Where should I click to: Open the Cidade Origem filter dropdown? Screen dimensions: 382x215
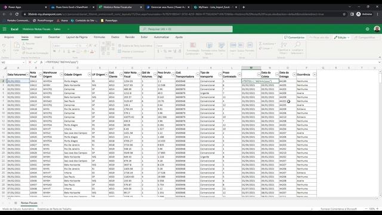pyautogui.click(x=89, y=75)
